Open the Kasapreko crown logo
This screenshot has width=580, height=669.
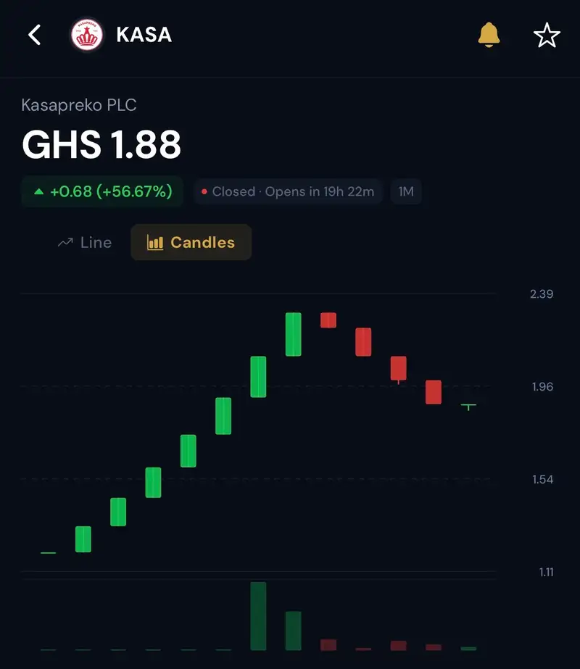coord(87,35)
